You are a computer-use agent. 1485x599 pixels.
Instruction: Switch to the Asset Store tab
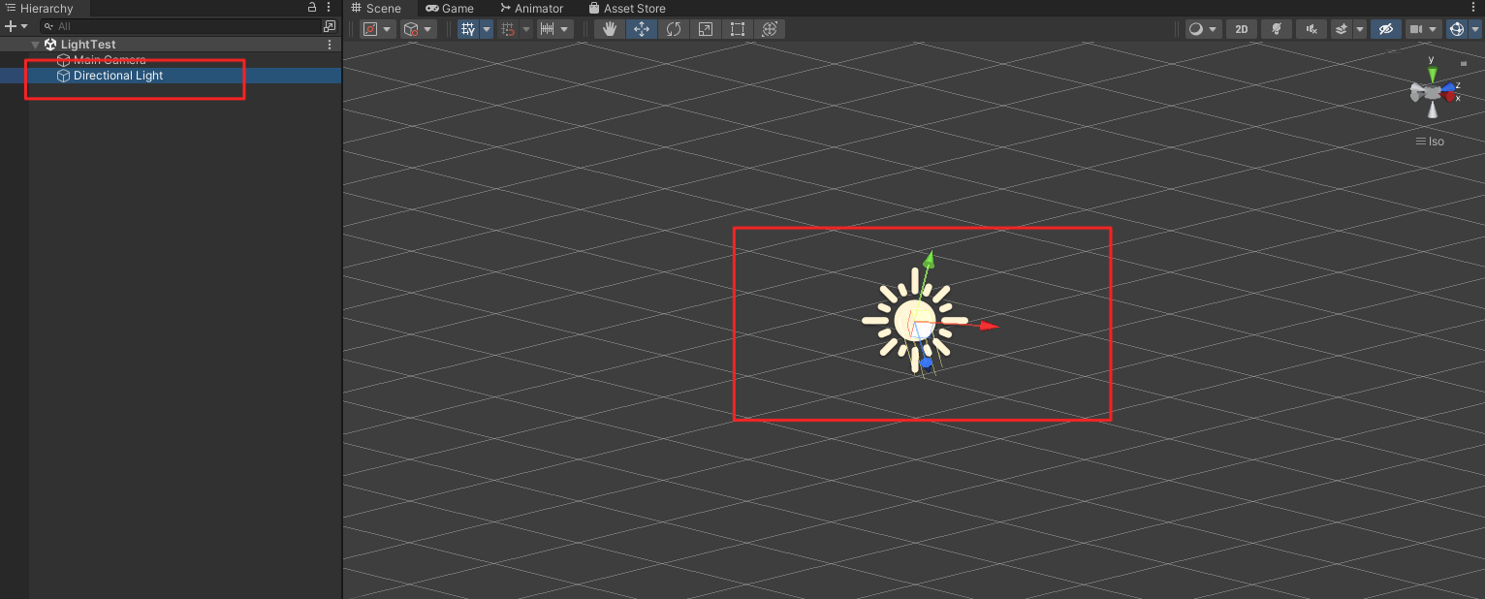tap(627, 9)
